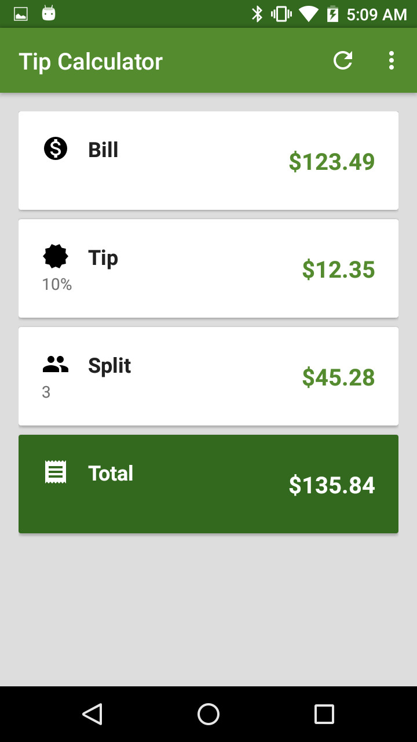
Task: Tap the $135.84 total amount
Action: click(332, 485)
